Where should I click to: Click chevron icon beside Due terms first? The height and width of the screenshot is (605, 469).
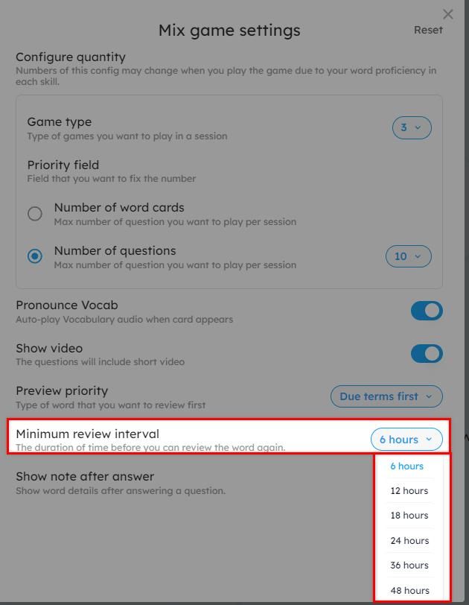429,396
